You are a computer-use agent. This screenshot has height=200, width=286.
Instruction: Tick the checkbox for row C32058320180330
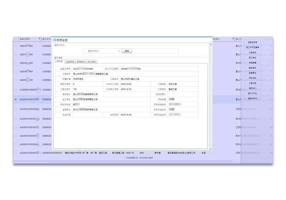pyautogui.click(x=16, y=90)
